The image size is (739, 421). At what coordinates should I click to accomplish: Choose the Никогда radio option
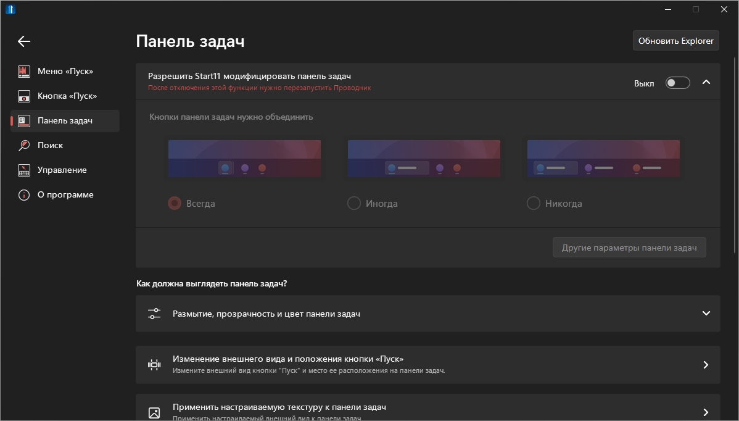534,203
